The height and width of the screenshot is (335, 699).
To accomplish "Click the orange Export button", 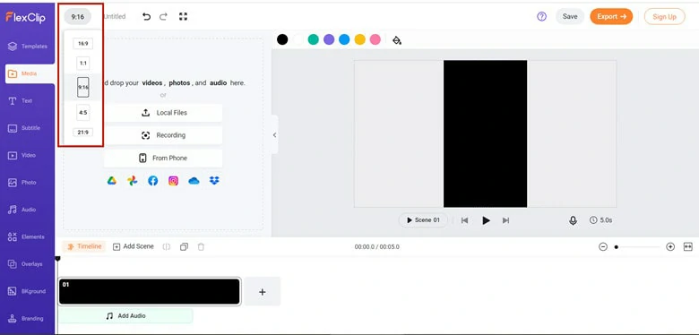I will tap(611, 16).
